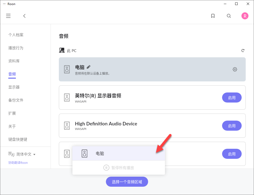The width and height of the screenshot is (254, 195).
Task: Enable the 英特尔(R) 显示器音频 device
Action: tap(232, 97)
